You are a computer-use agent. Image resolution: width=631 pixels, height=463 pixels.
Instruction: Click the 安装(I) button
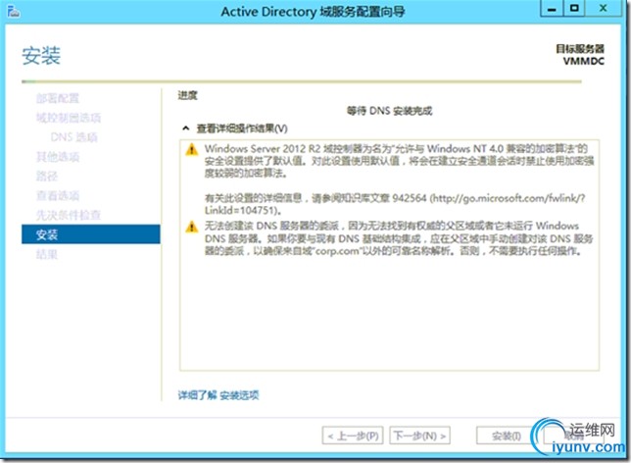507,436
